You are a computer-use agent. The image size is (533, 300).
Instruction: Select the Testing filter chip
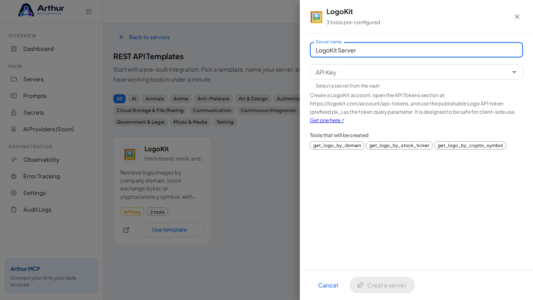[x=225, y=122]
